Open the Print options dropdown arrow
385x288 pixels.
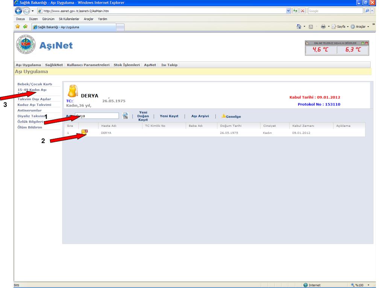pyautogui.click(x=329, y=27)
